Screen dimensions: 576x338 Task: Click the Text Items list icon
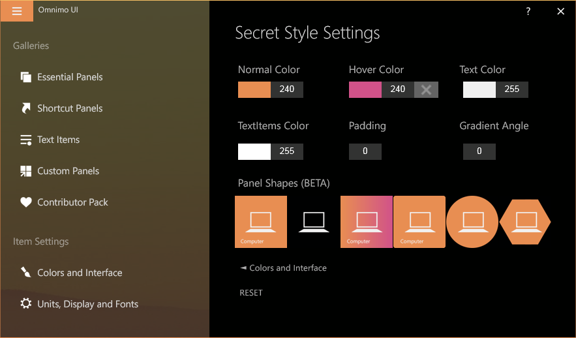click(x=25, y=140)
